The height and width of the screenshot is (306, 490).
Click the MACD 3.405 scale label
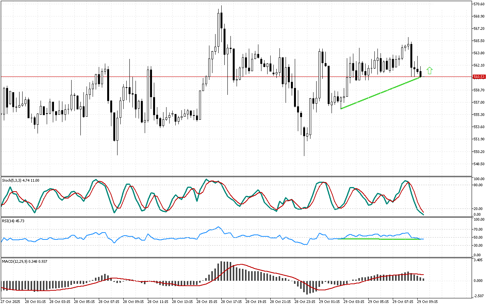tap(479, 260)
